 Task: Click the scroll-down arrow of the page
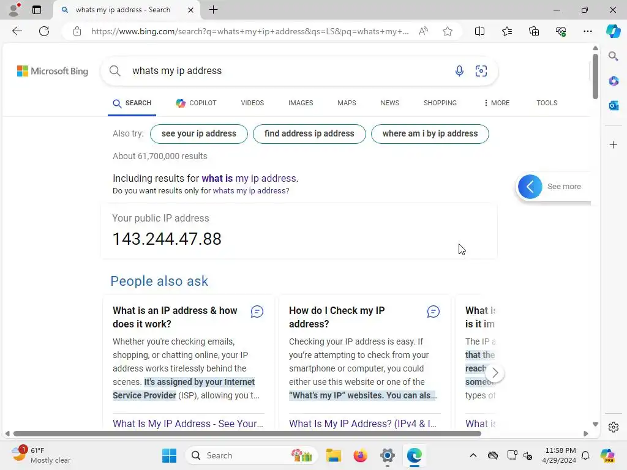point(595,424)
